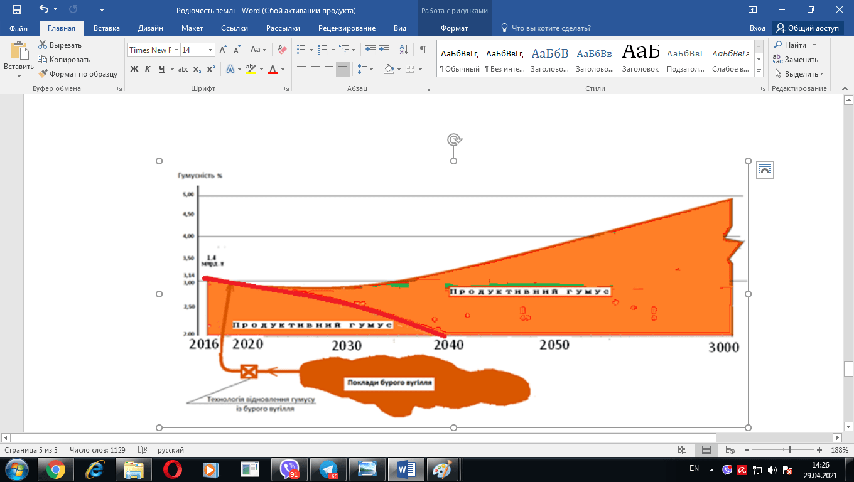Screen dimensions: 854x482
Task: Click the Копировать (Copy) button
Action: 64,60
